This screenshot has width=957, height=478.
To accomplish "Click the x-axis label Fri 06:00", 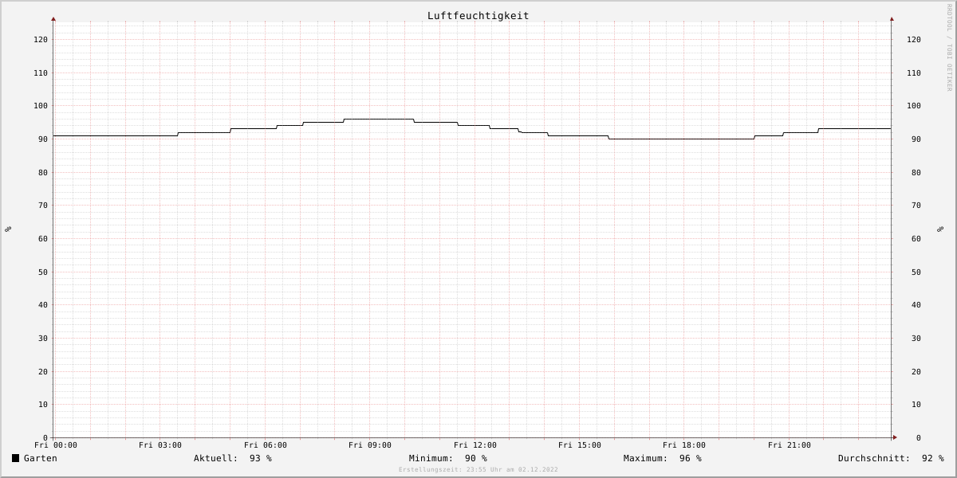I will [x=266, y=445].
